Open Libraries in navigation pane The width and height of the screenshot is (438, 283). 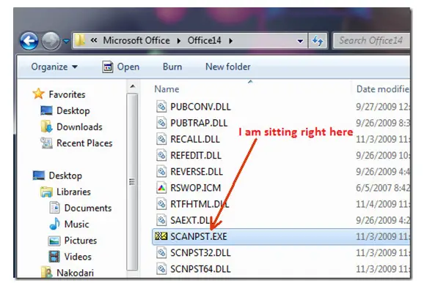coord(73,192)
